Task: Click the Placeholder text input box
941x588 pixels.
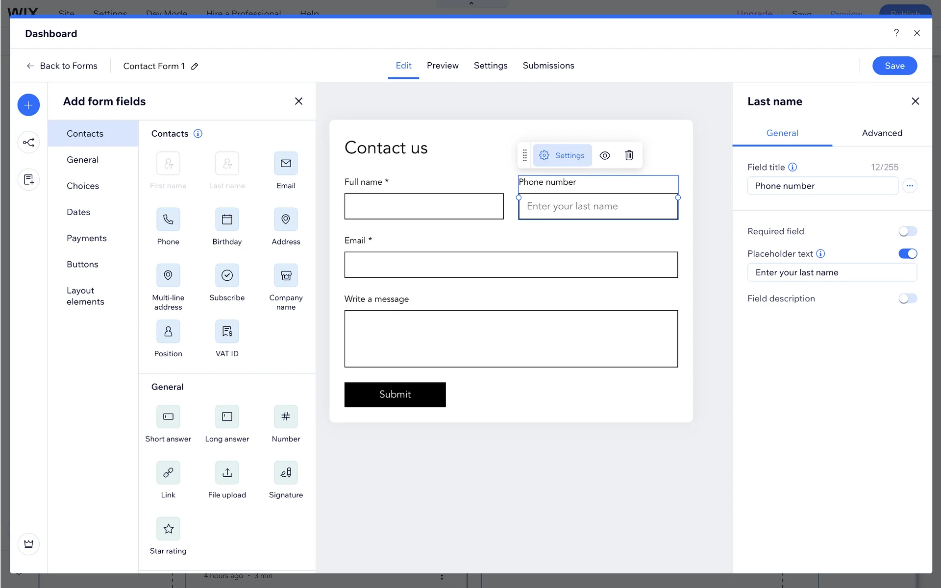Action: pyautogui.click(x=832, y=272)
